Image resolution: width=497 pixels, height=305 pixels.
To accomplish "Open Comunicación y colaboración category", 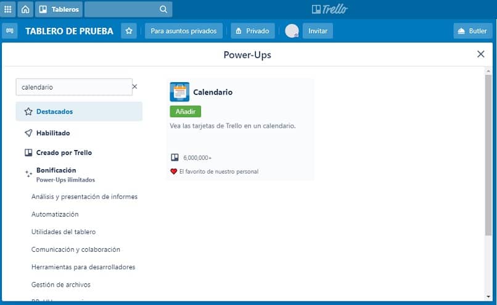I will click(75, 249).
